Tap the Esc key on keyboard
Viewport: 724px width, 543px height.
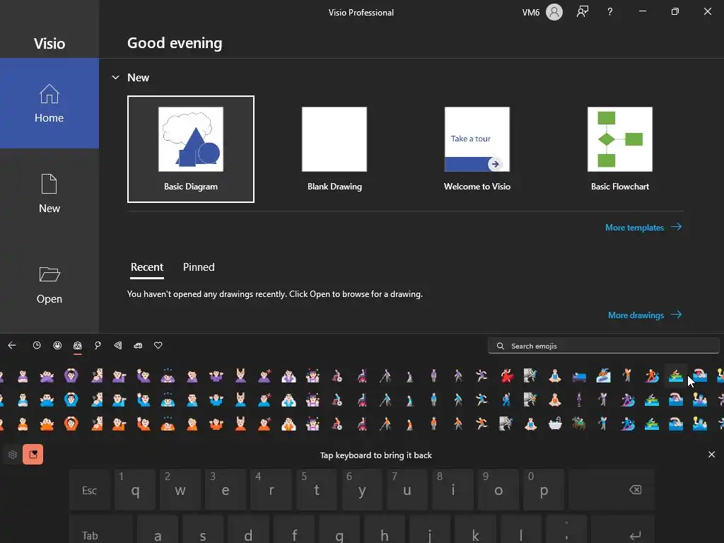pos(90,489)
